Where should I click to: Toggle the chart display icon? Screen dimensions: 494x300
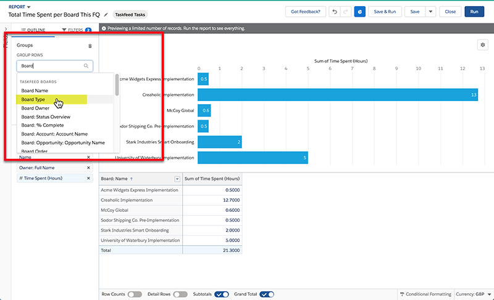pos(359,12)
